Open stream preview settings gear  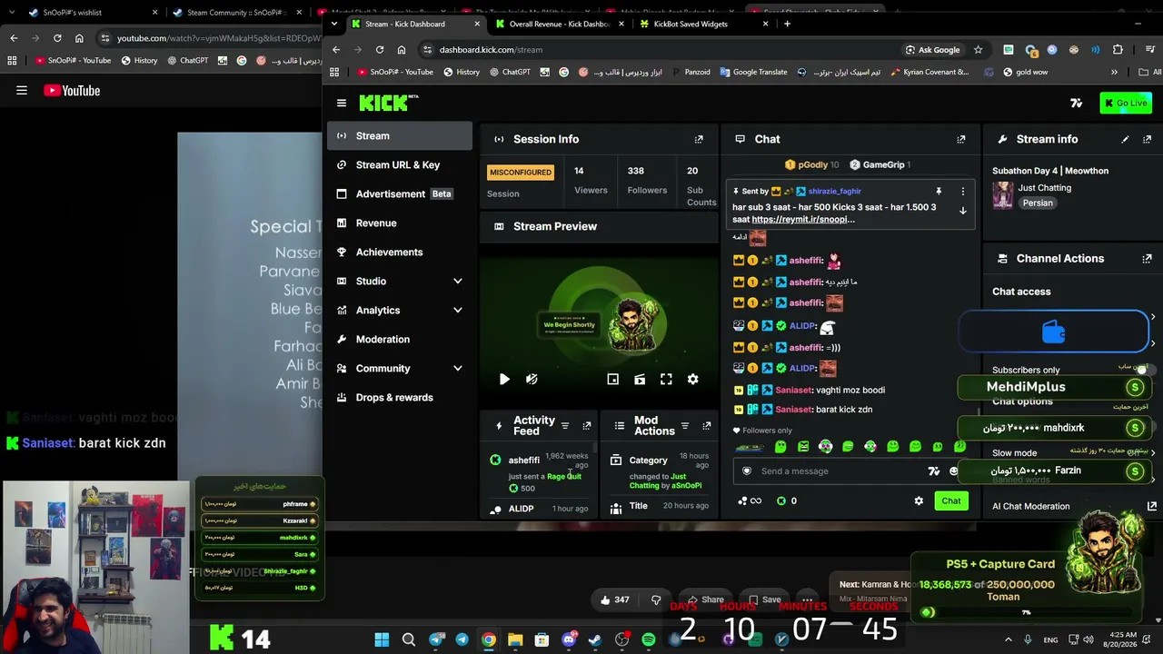692,380
